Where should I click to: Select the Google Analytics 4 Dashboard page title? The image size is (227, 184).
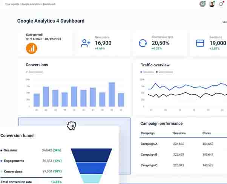tap(51, 21)
